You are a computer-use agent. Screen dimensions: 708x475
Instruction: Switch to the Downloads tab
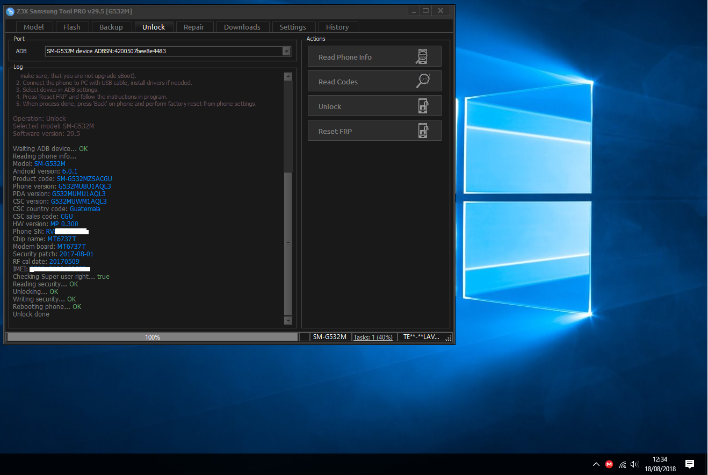coord(242,27)
